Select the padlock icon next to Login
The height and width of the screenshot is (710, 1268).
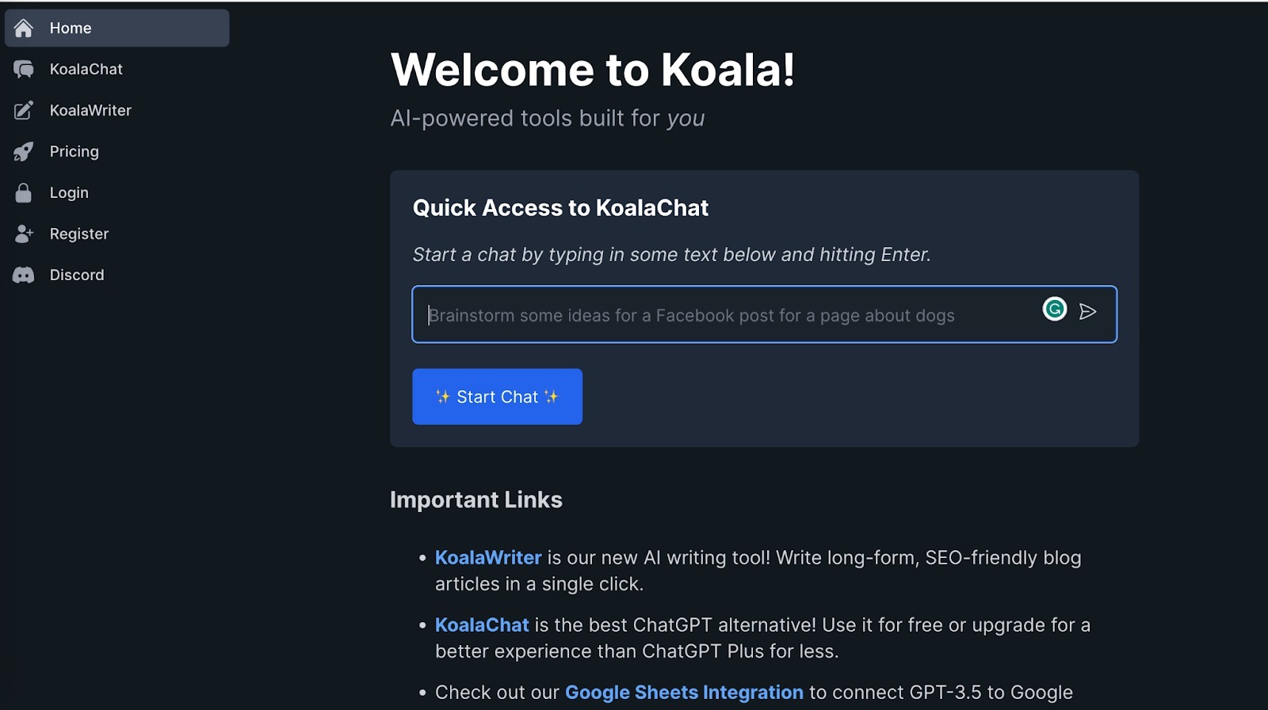click(22, 192)
